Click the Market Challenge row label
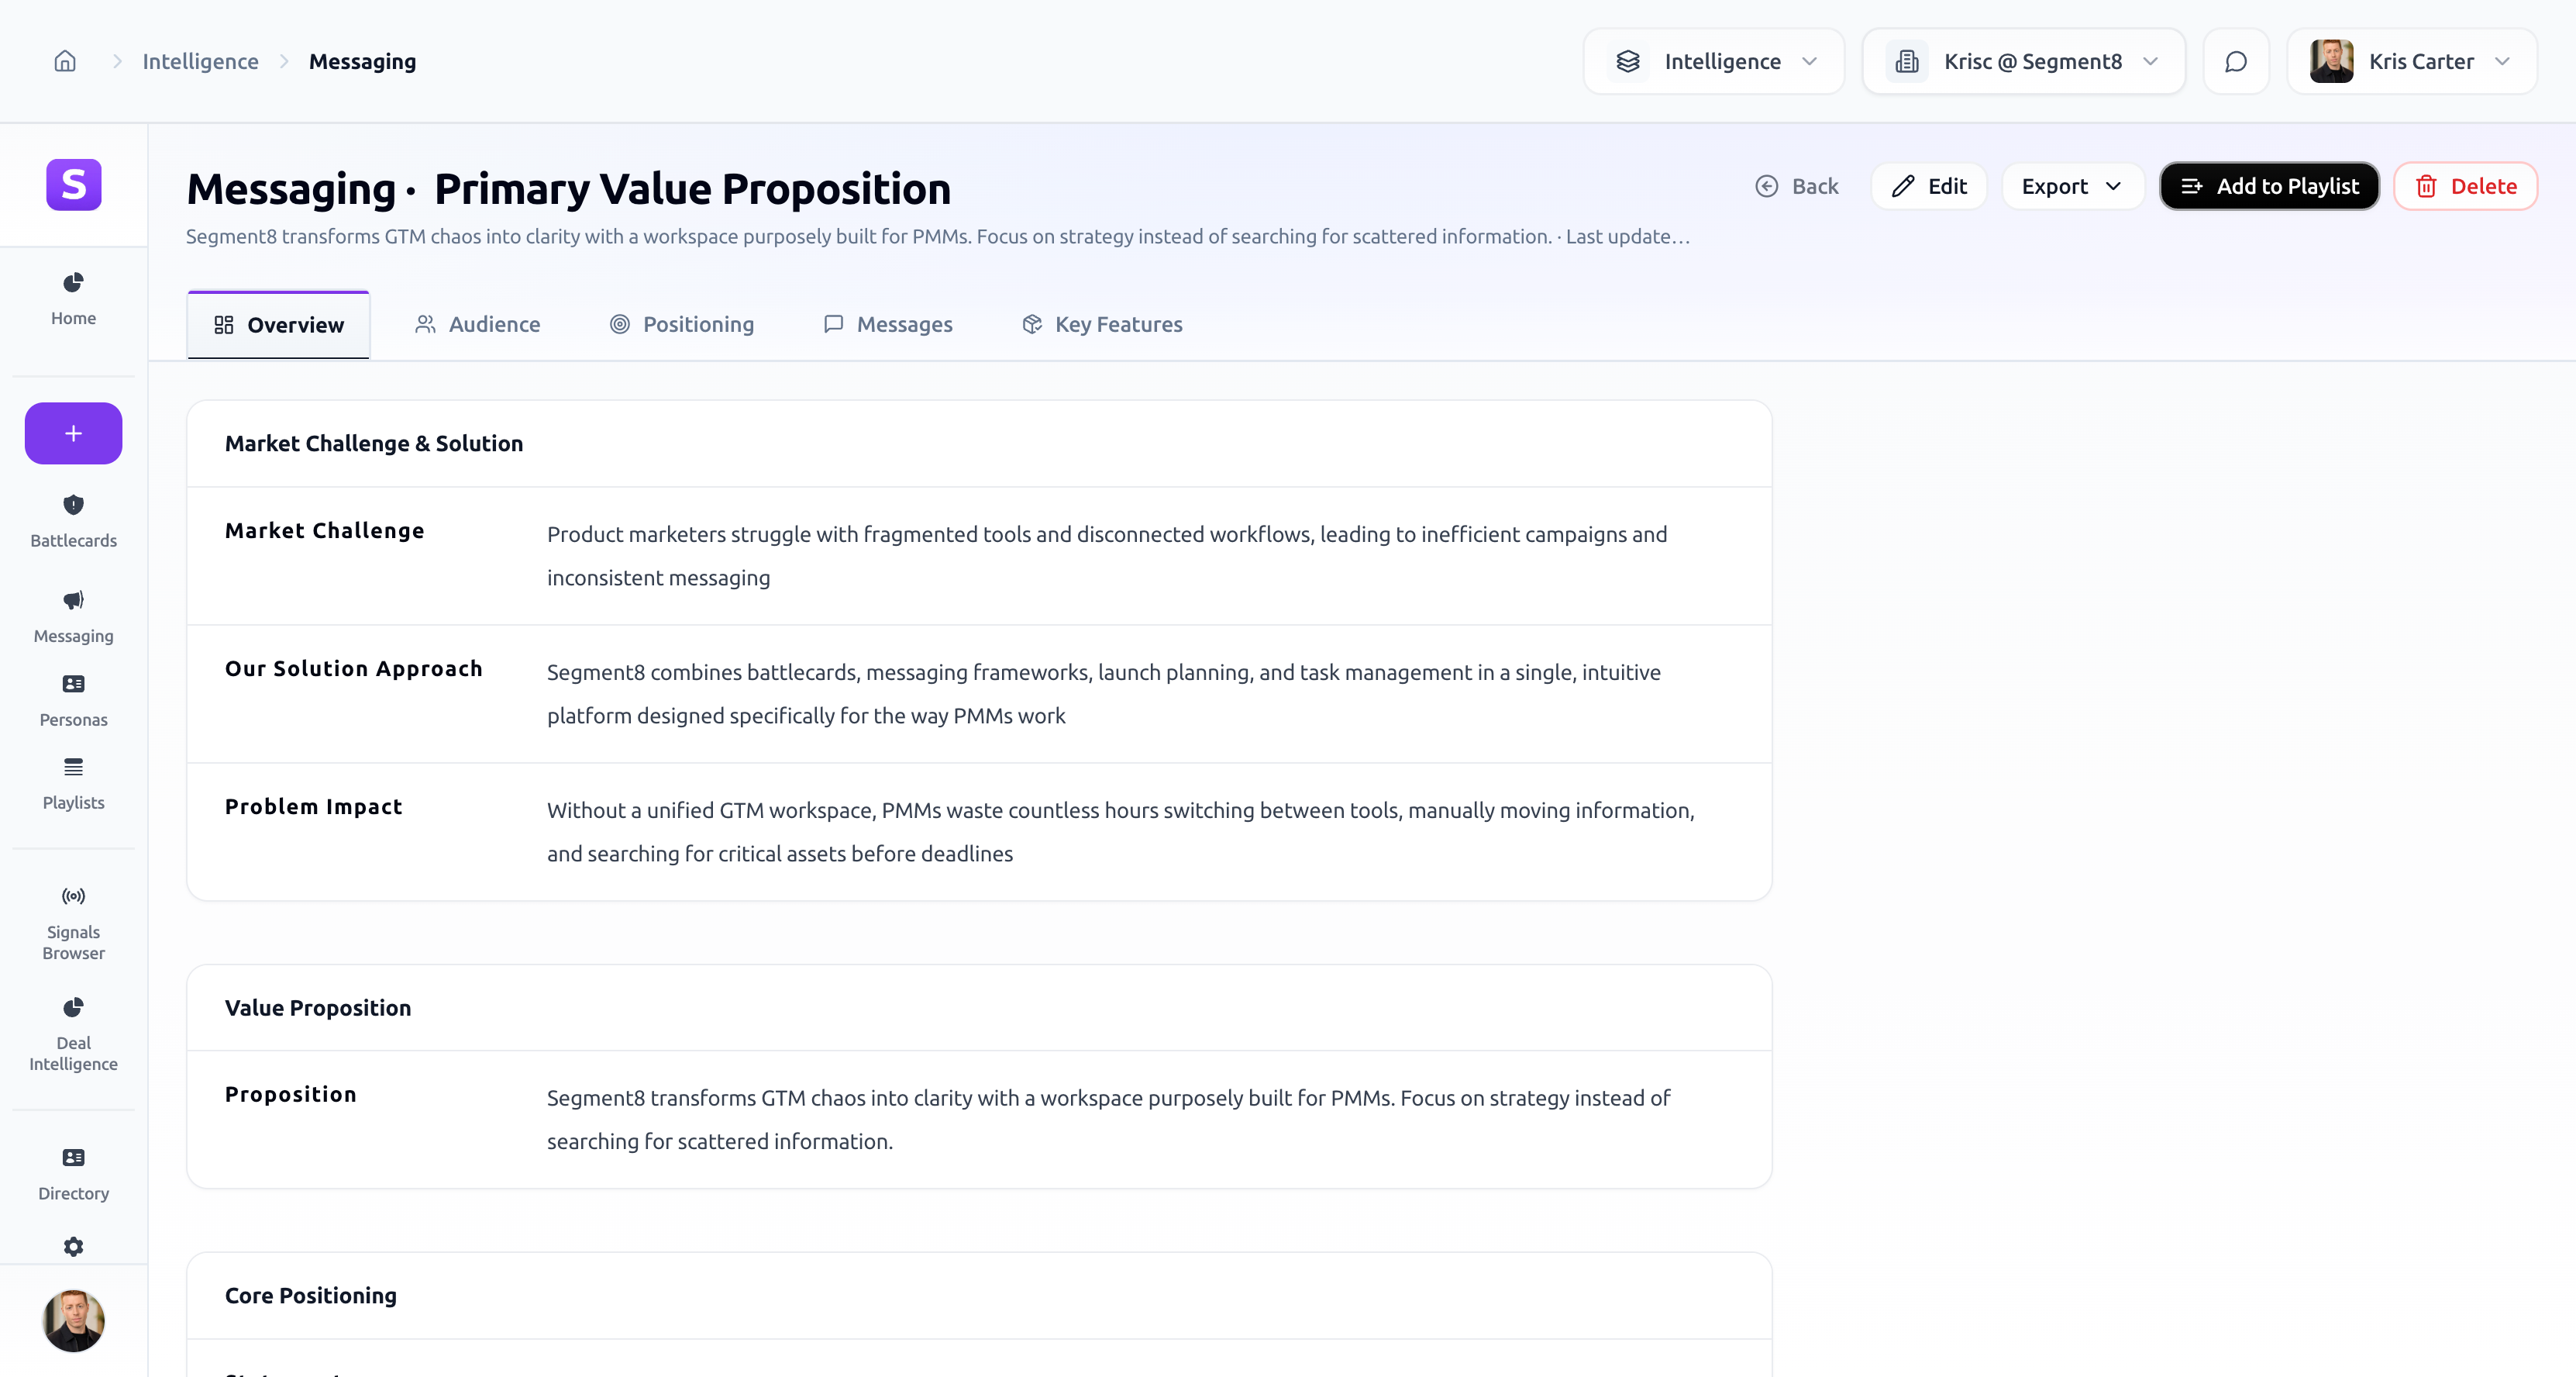 [324, 530]
